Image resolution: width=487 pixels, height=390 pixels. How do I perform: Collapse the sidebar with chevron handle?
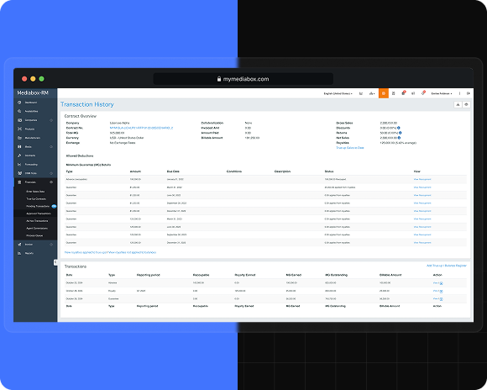[x=55, y=262]
